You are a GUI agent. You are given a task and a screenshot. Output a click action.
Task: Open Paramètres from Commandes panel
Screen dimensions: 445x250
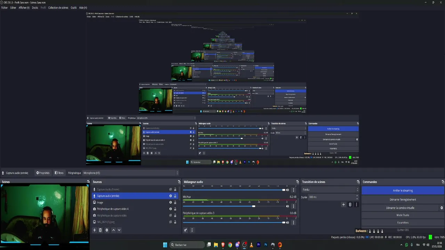coord(403,223)
